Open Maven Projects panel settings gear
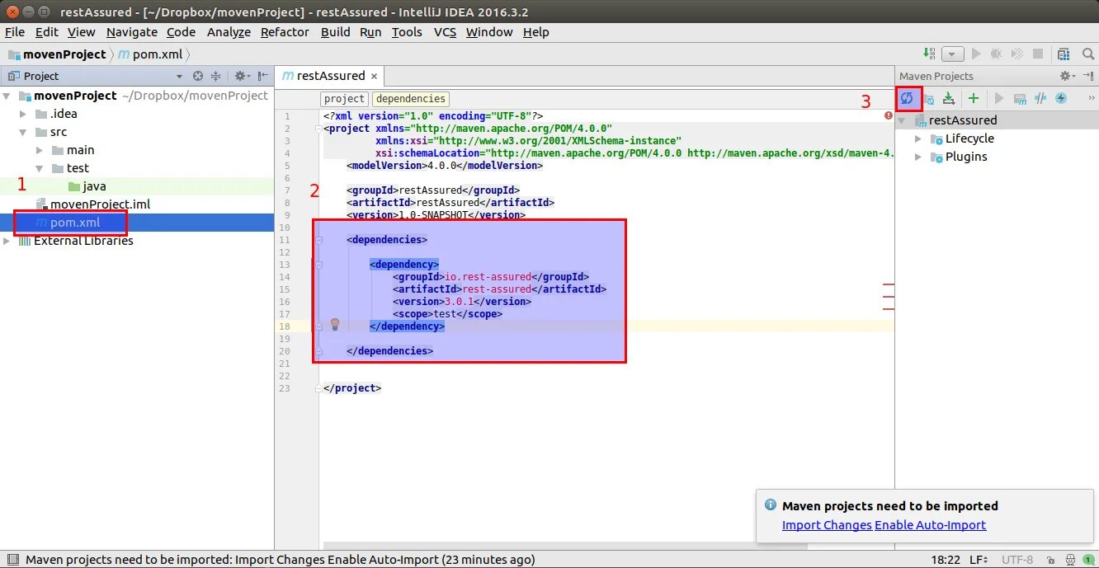This screenshot has width=1099, height=568. [x=1067, y=76]
